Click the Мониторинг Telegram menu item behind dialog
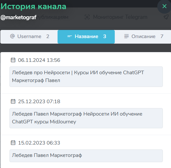171x168 pixels. point(116,17)
